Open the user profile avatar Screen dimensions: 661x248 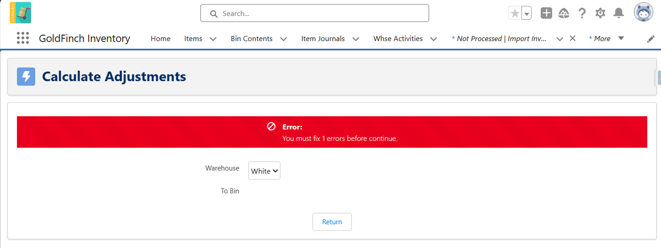(x=644, y=12)
